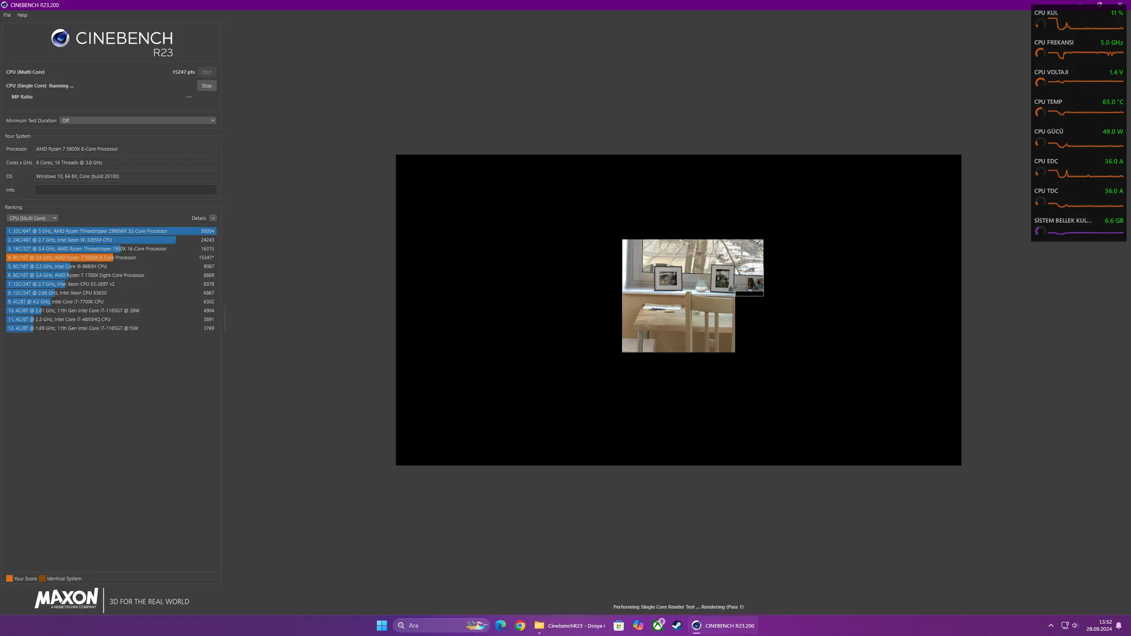Image resolution: width=1131 pixels, height=636 pixels.
Task: Select i7-1165G7 @15W ranking row
Action: coord(111,328)
